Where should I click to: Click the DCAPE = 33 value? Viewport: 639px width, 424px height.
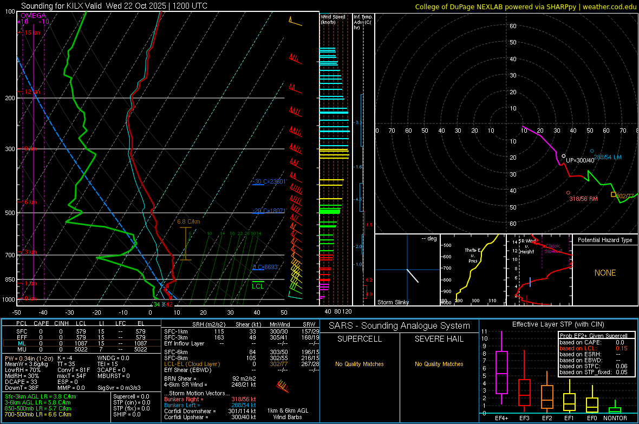(21, 382)
